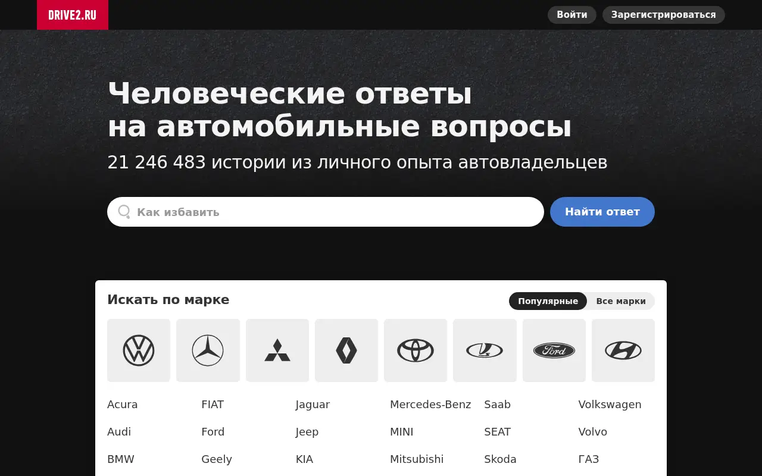The height and width of the screenshot is (476, 762).
Task: Open the Skoda brand link
Action: click(x=501, y=459)
